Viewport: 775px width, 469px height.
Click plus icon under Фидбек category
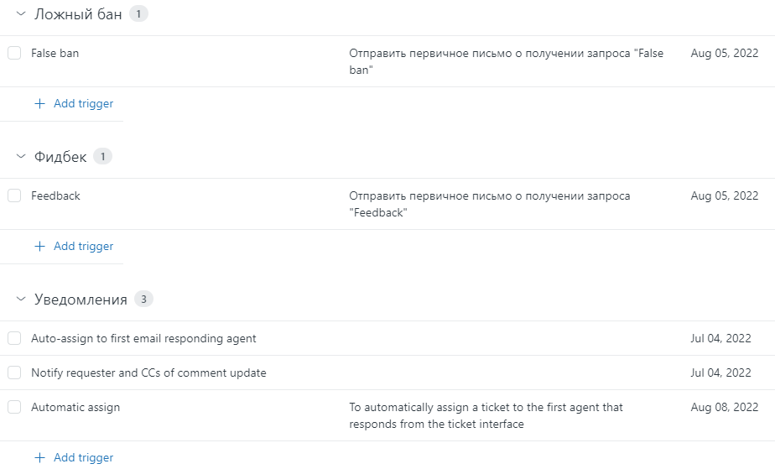tap(39, 247)
